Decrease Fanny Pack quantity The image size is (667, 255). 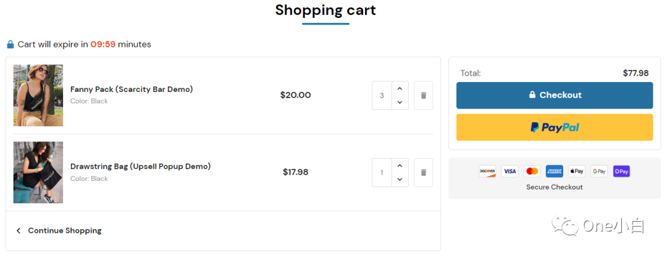coord(400,102)
